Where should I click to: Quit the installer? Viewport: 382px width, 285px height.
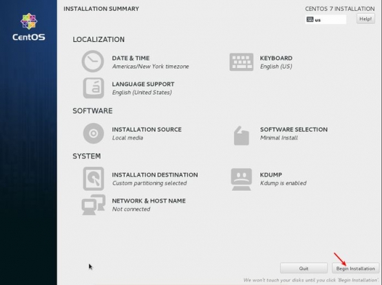304,269
